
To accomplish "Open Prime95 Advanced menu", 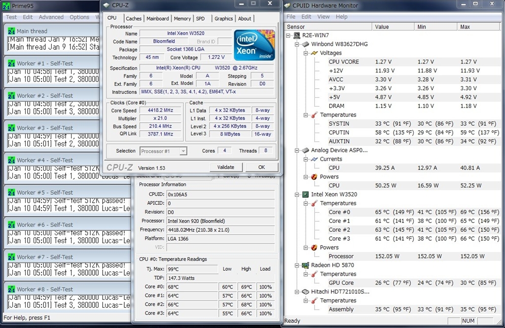I will click(x=51, y=17).
